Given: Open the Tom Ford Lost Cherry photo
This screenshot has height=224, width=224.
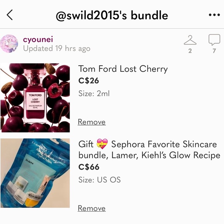Looking at the screenshot, I should [x=35, y=98].
